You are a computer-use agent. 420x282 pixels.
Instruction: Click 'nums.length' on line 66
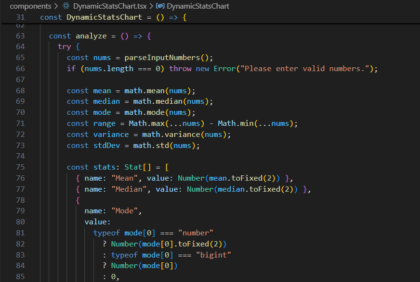(109, 69)
